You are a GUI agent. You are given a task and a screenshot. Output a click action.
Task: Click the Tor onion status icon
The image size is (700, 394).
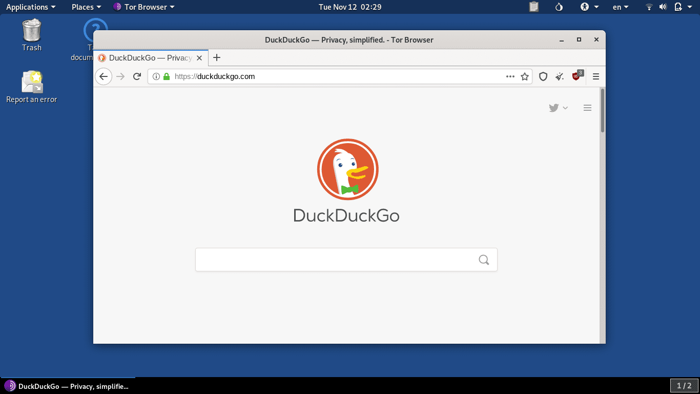click(559, 7)
